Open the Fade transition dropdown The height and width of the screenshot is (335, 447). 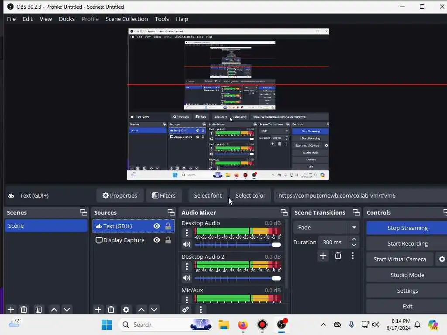326,228
